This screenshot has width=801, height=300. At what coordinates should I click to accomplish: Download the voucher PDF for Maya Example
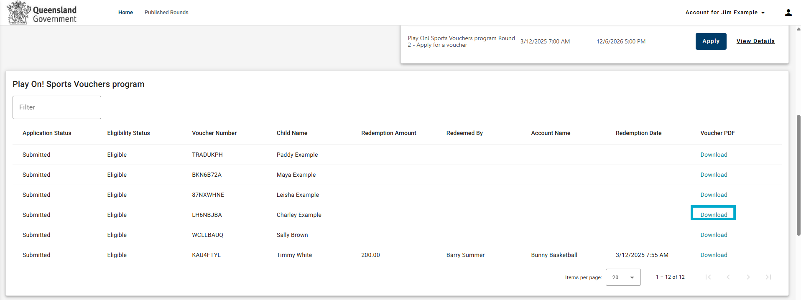click(714, 175)
